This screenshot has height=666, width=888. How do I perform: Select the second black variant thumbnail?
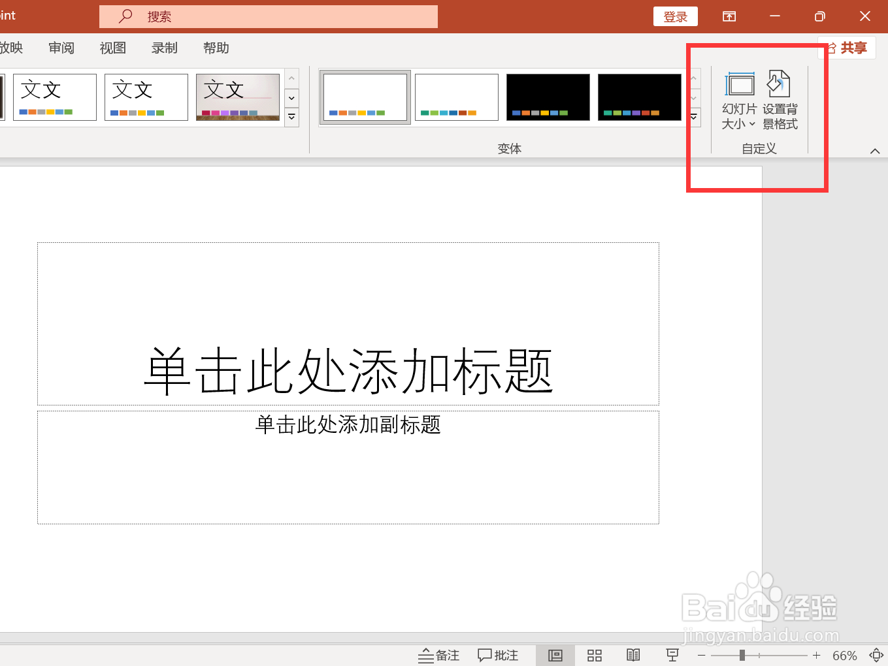pos(640,97)
